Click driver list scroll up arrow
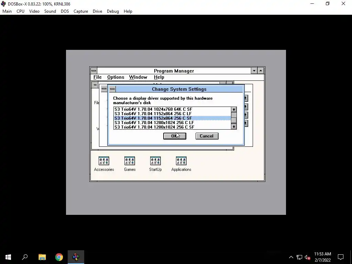352x264 pixels. click(x=234, y=110)
